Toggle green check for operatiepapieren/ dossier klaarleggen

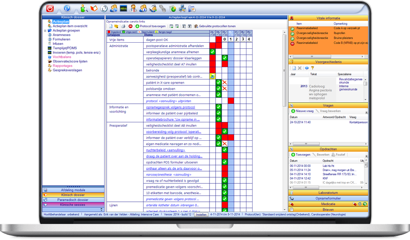(x=225, y=58)
